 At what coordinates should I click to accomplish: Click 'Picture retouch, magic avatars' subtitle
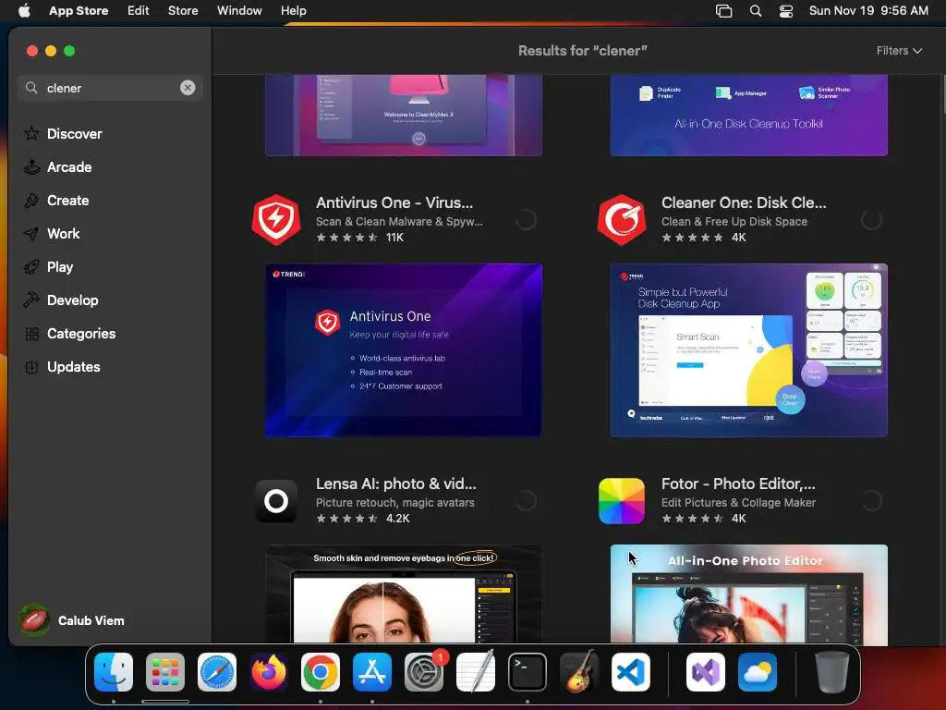point(395,502)
